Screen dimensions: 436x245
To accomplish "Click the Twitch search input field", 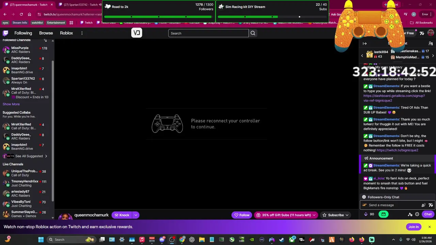I will click(x=208, y=33).
